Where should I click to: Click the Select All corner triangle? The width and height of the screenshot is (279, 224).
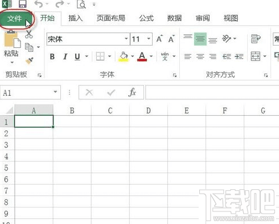tap(9, 111)
